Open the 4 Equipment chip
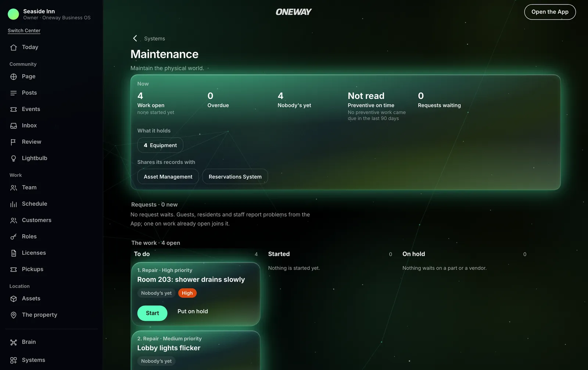 coord(160,145)
